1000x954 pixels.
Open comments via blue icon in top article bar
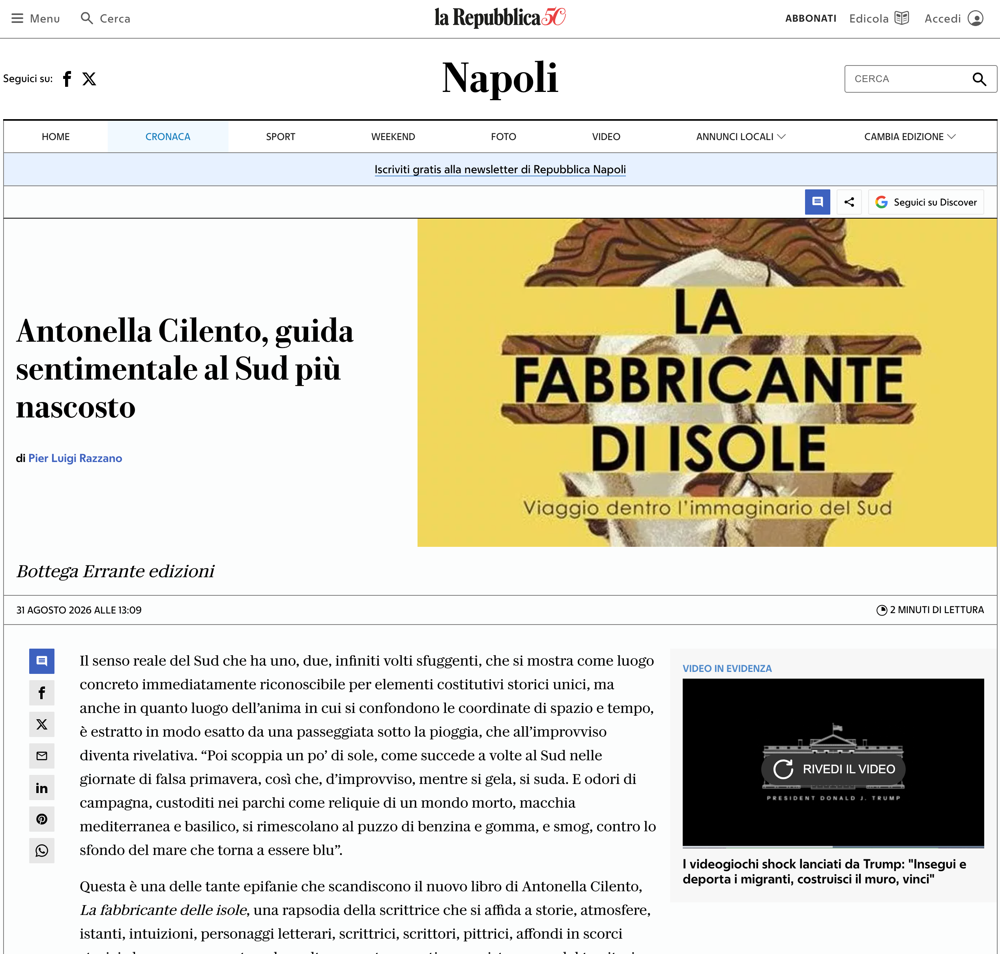(817, 202)
